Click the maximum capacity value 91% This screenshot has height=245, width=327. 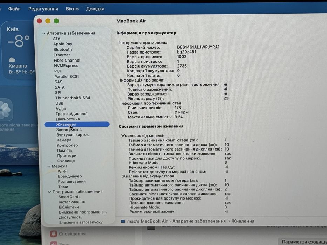(178, 117)
